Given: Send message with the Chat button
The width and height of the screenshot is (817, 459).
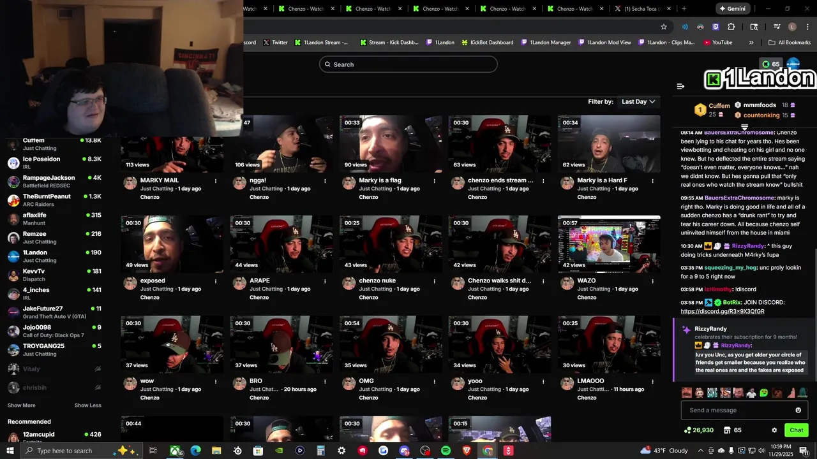Looking at the screenshot, I should [797, 430].
